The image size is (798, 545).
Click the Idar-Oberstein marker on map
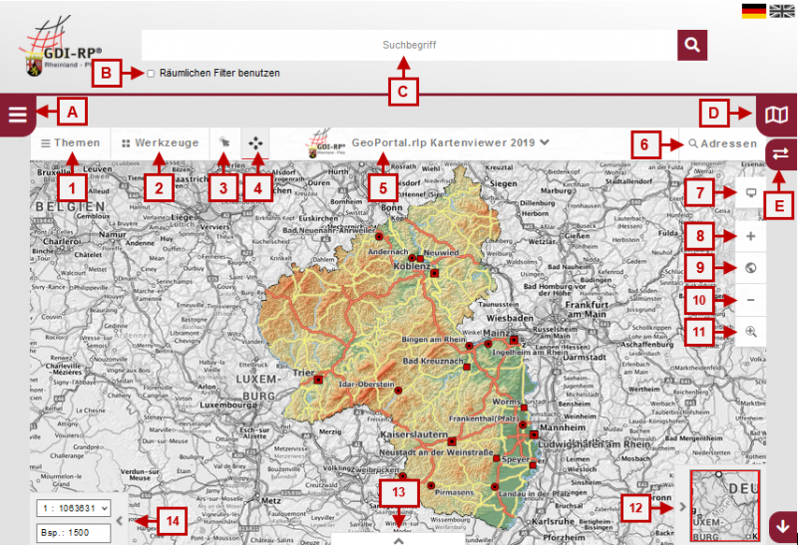[x=398, y=391]
